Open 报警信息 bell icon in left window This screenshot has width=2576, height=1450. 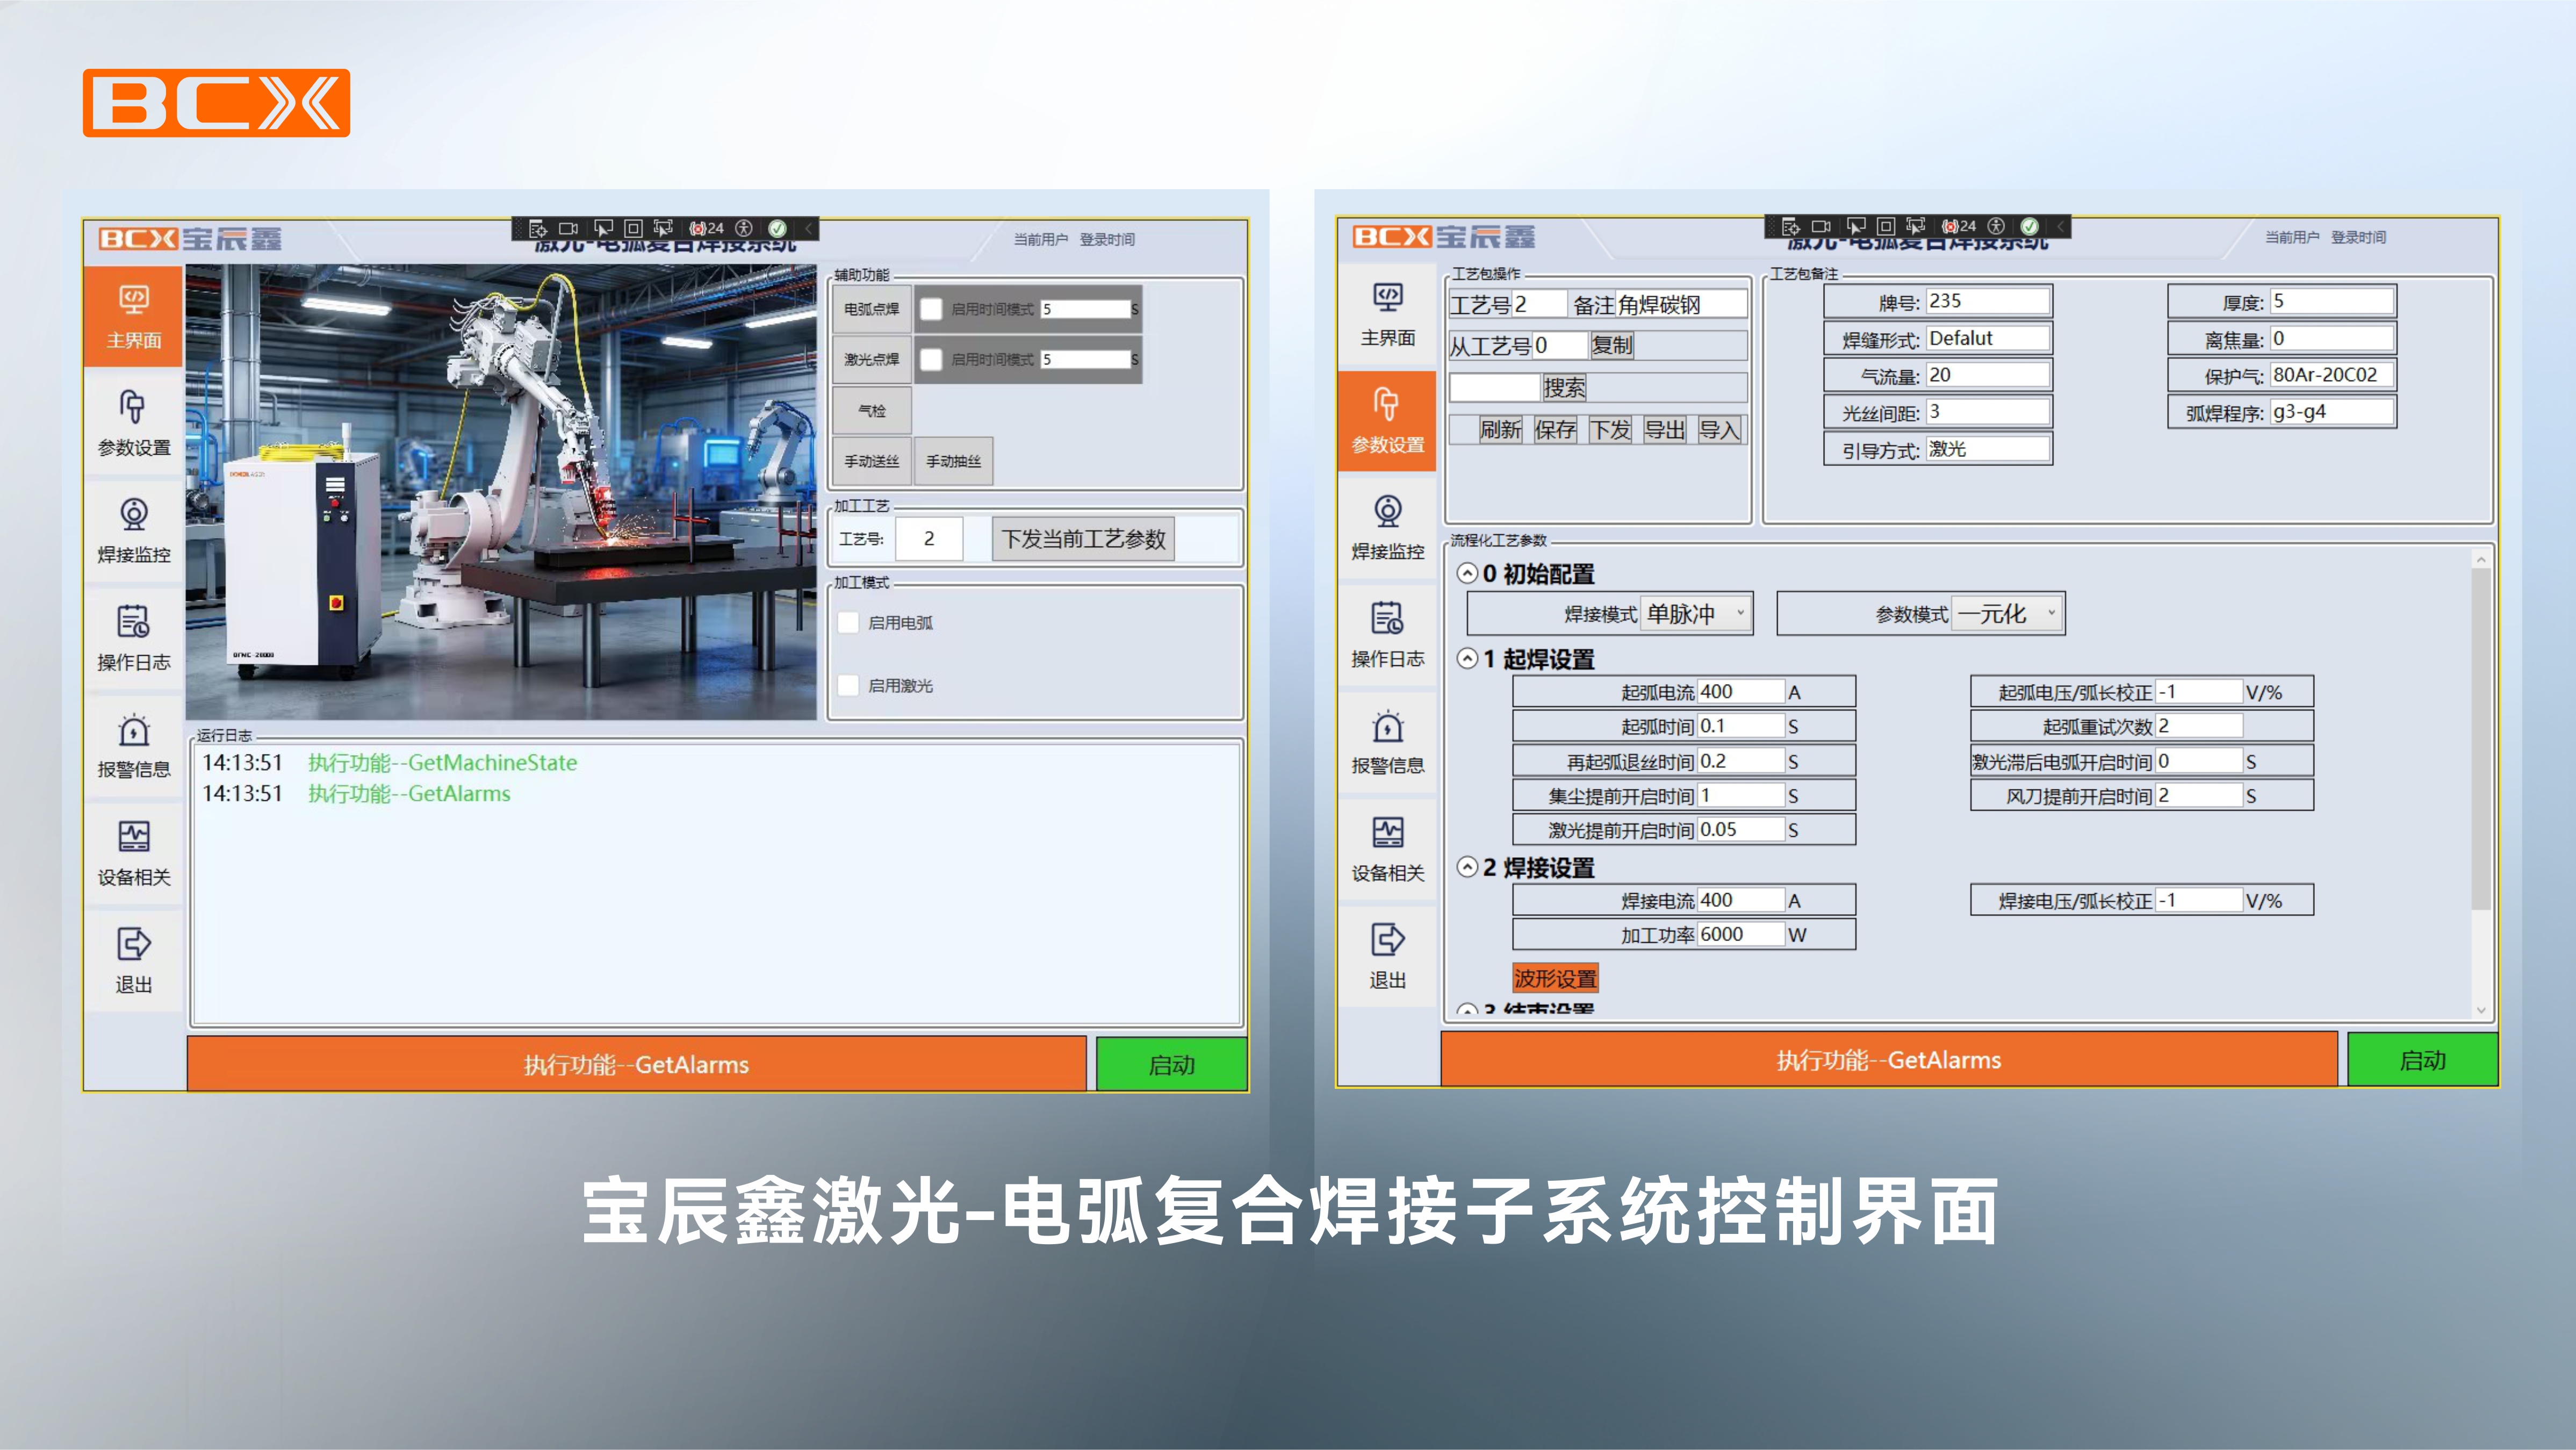point(133,729)
